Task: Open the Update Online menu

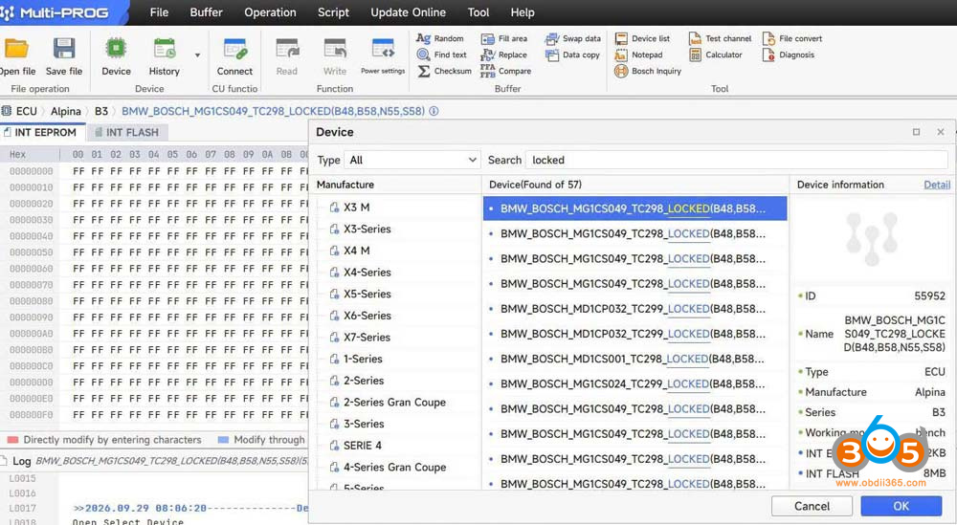Action: 408,12
